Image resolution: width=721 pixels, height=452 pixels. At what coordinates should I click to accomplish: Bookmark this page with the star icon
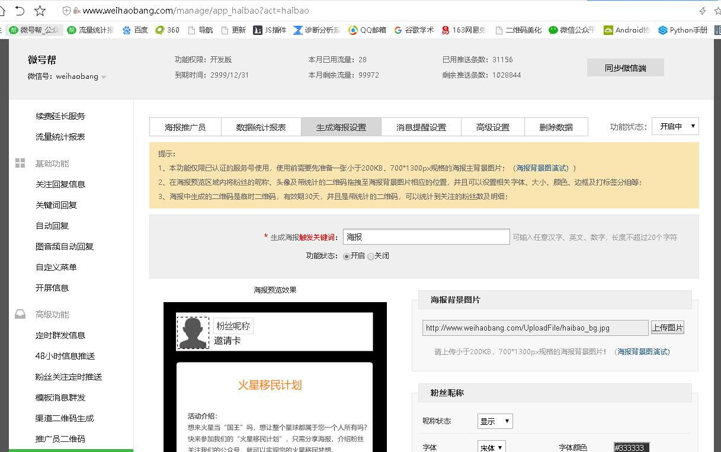40,11
